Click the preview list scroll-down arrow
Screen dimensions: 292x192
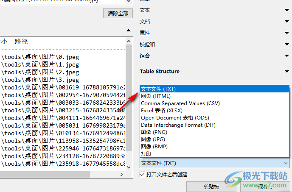click(129, 167)
